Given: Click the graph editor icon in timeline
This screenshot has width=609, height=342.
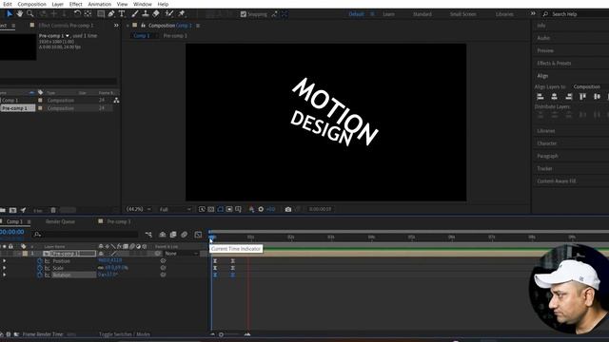Looking at the screenshot, I should pos(198,235).
